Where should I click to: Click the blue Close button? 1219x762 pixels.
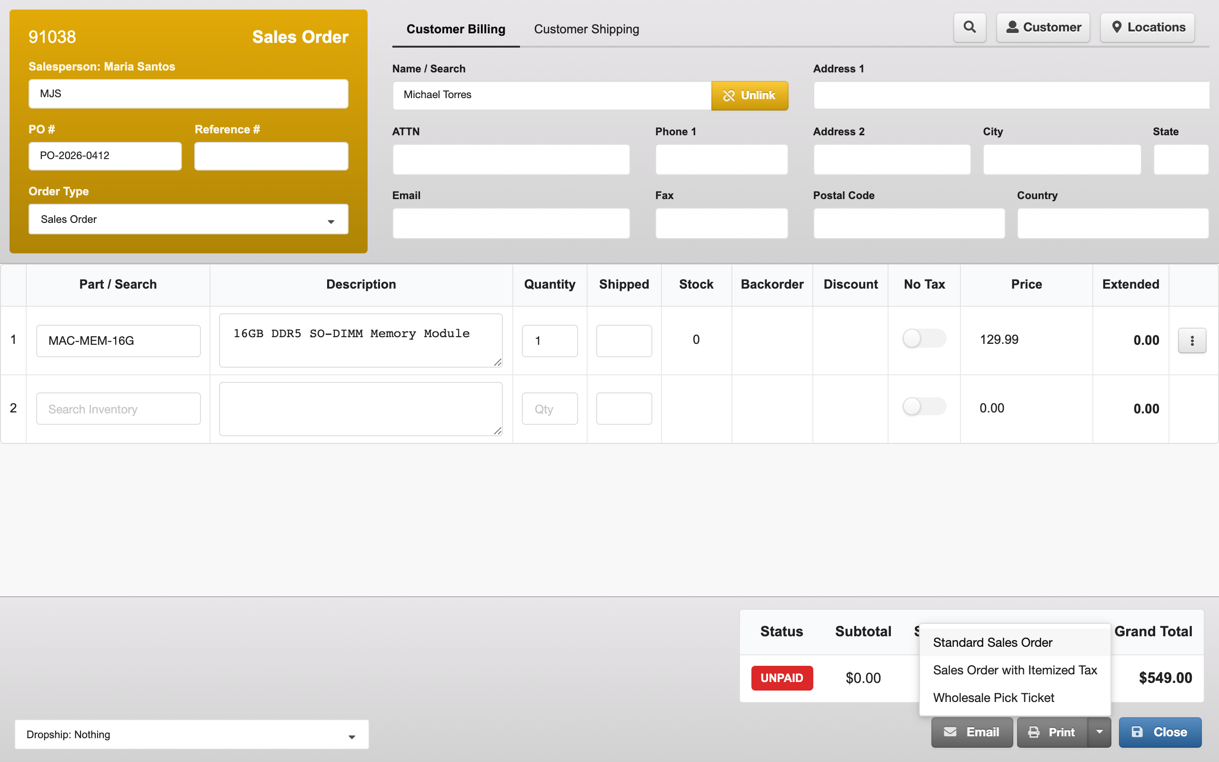(1159, 732)
